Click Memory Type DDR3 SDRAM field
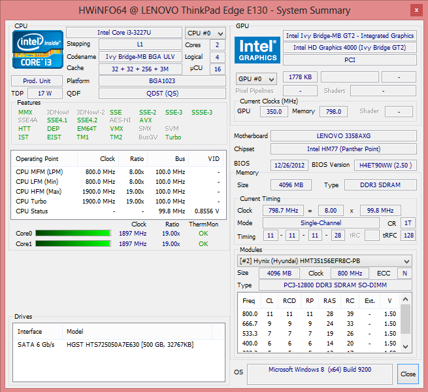The height and width of the screenshot is (392, 428). [380, 185]
